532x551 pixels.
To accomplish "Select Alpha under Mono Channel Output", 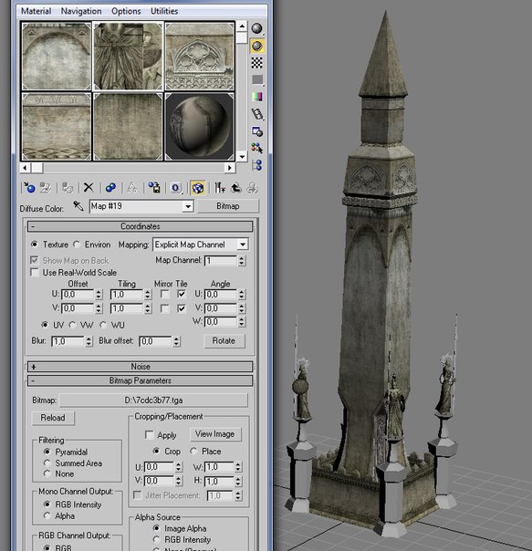I will tap(47, 515).
